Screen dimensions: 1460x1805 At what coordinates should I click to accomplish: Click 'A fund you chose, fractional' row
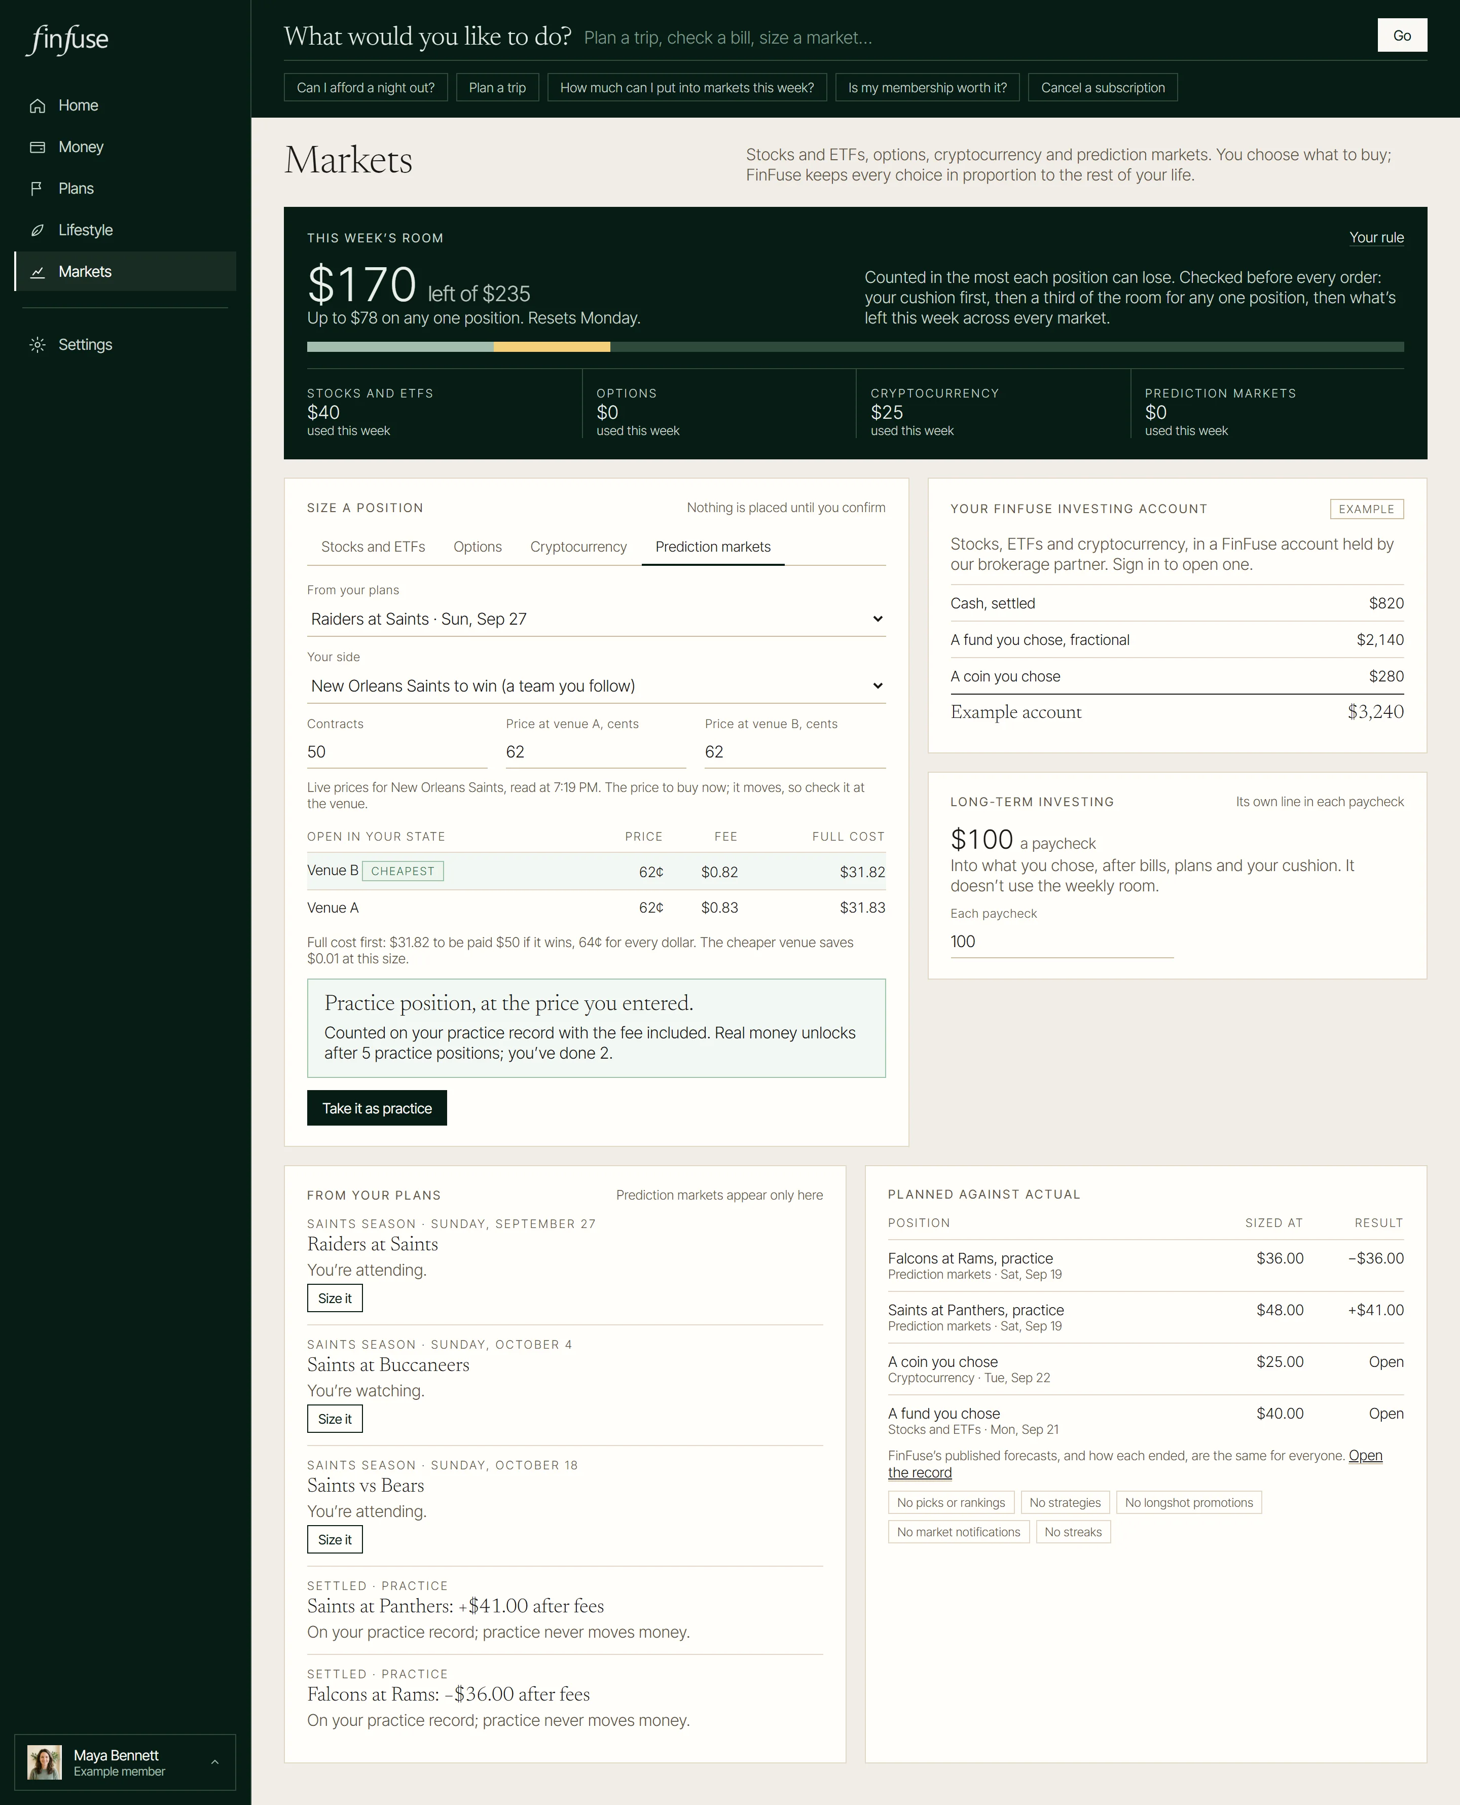coord(1178,640)
